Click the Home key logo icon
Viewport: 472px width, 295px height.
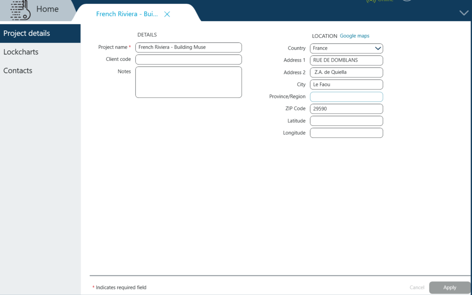point(20,10)
